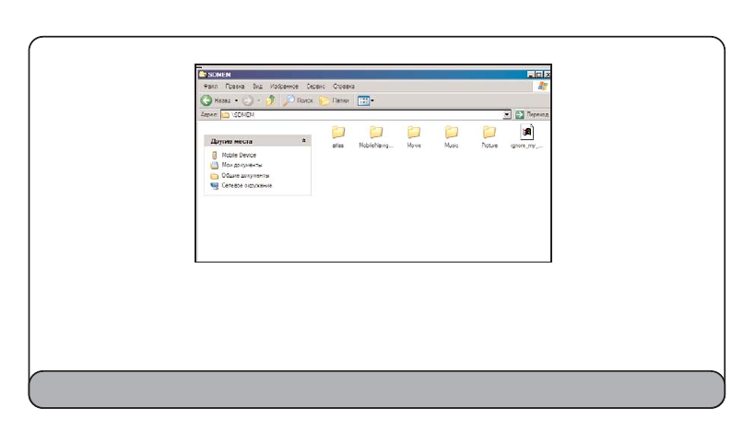Open the Сервис menu
The height and width of the screenshot is (444, 755).
(316, 86)
